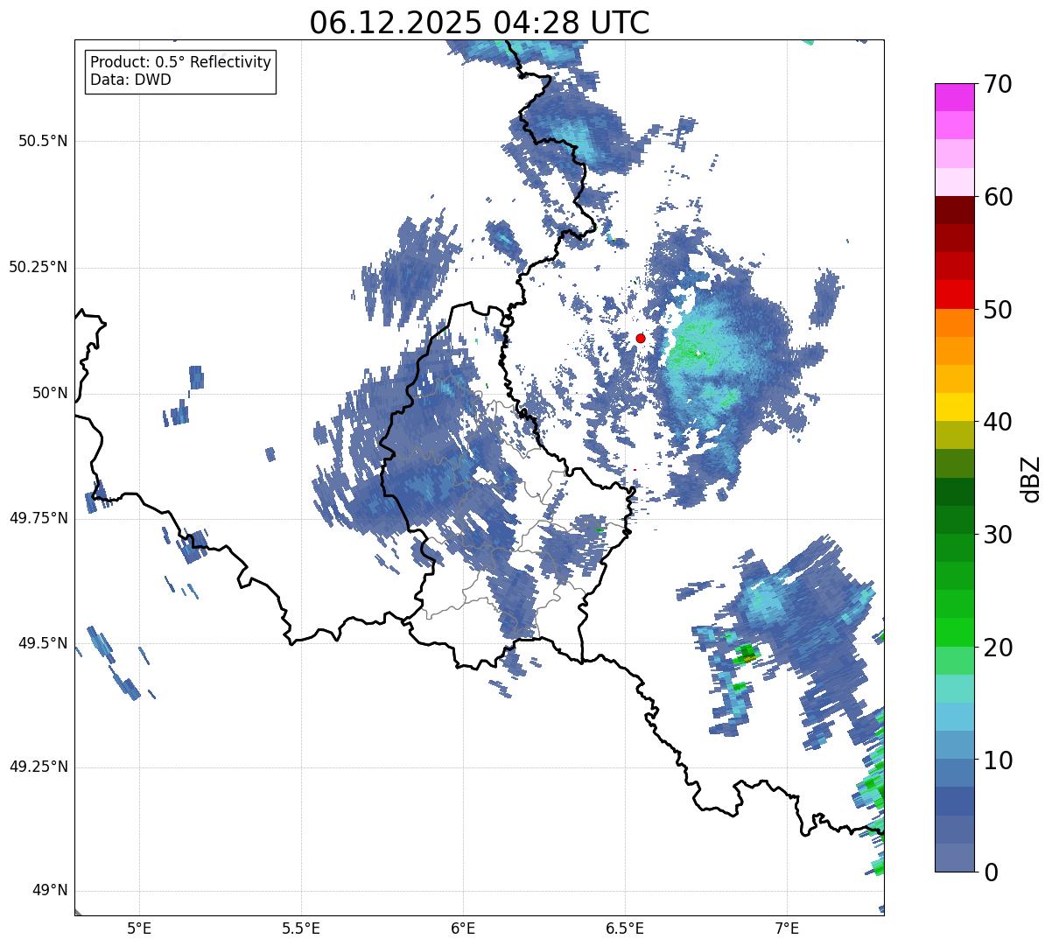
Task: Click the latitude label 49°N
Action: [x=50, y=891]
